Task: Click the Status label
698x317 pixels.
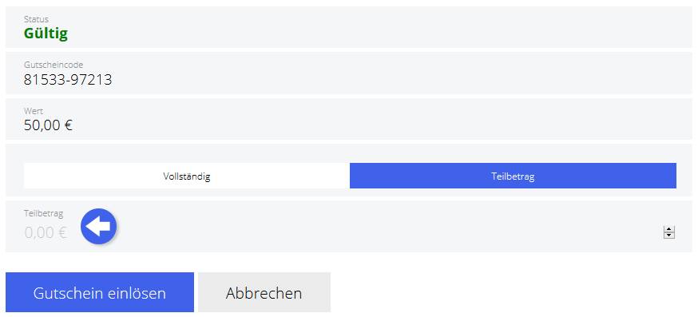Action: 36,19
